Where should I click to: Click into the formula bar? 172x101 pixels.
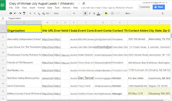pyautogui.click(x=89, y=18)
